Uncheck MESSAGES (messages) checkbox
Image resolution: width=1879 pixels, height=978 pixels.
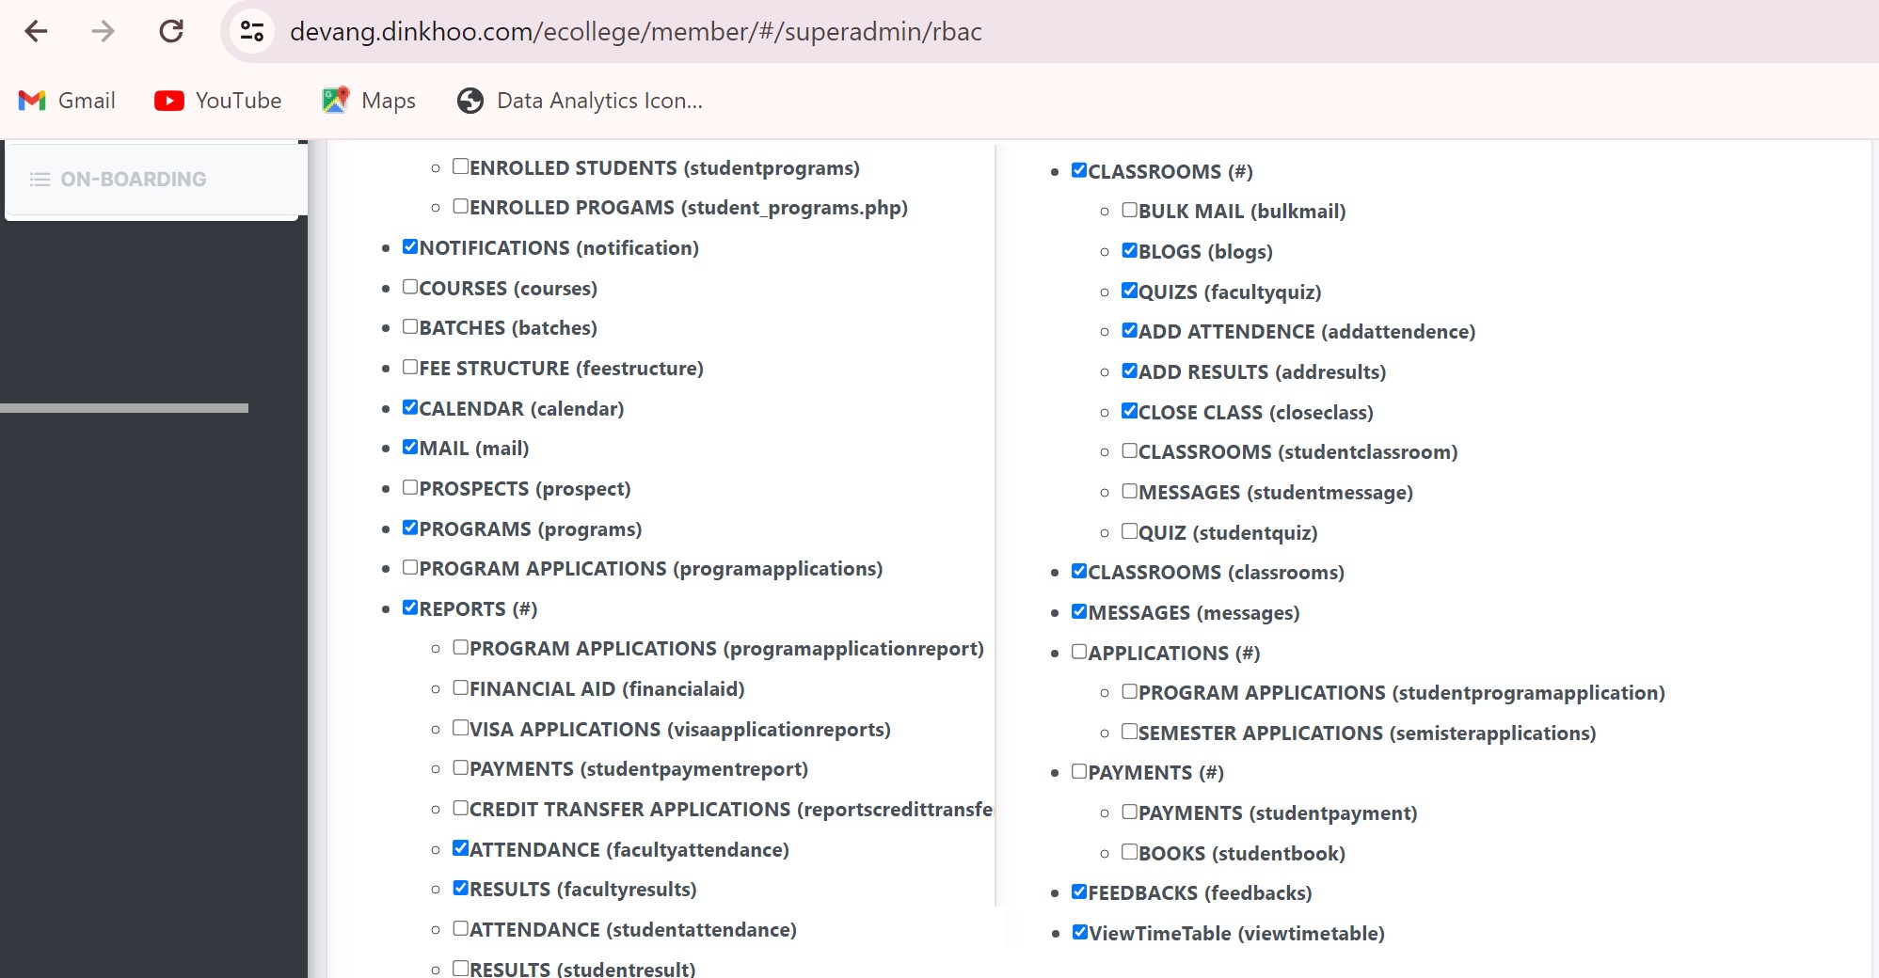tap(1079, 611)
